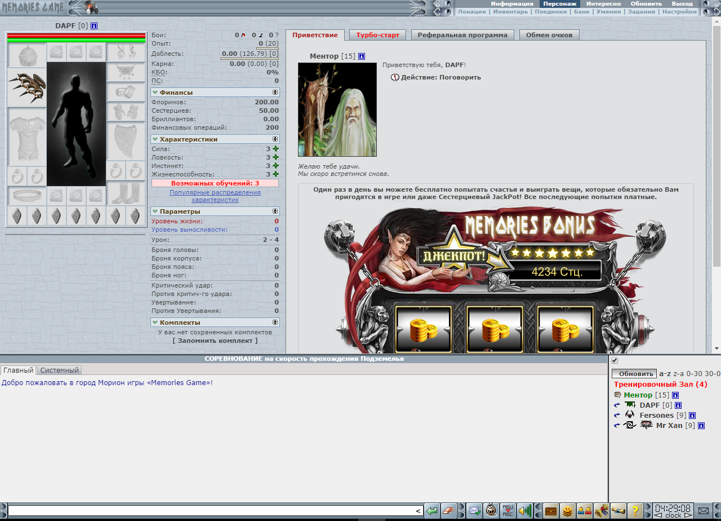This screenshot has height=521, width=721.
Task: Click the green arrow send message icon
Action: (x=431, y=511)
